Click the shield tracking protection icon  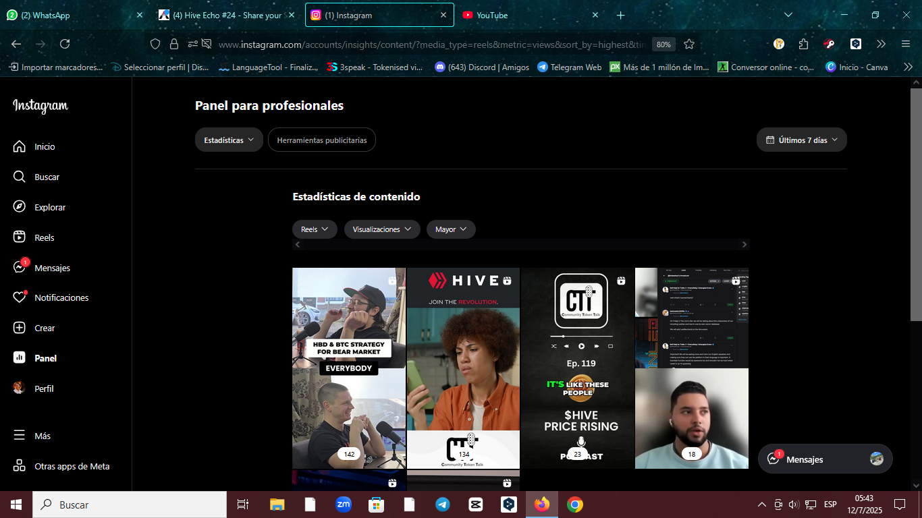[x=155, y=44]
